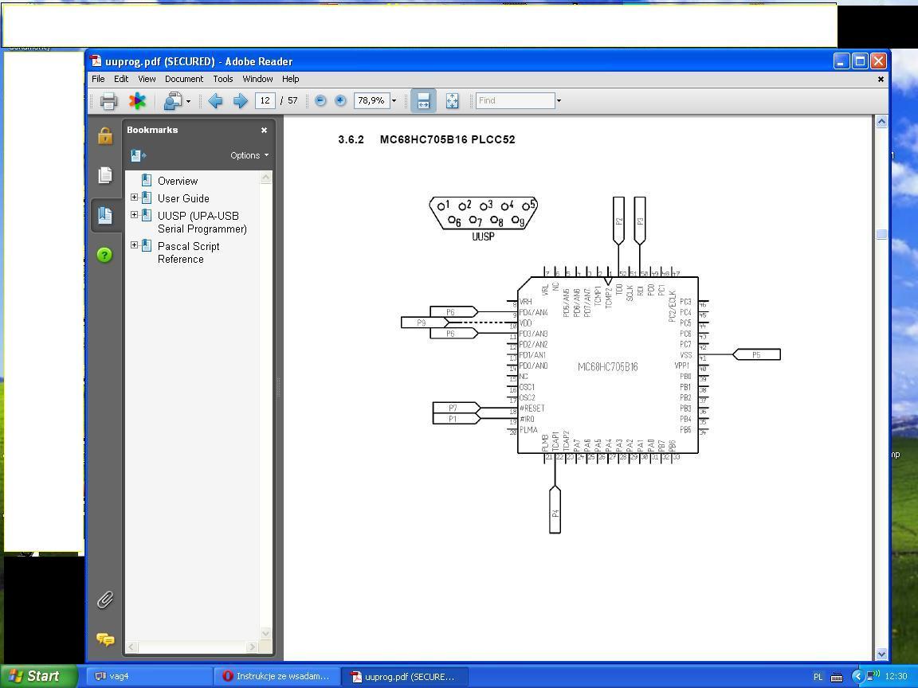The width and height of the screenshot is (918, 688).
Task: Open the File menu
Action: coord(98,79)
